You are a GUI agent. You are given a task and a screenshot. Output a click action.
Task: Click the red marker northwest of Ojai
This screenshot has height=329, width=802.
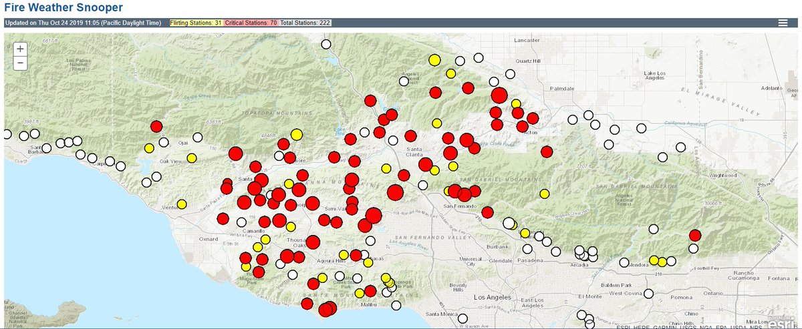(156, 126)
